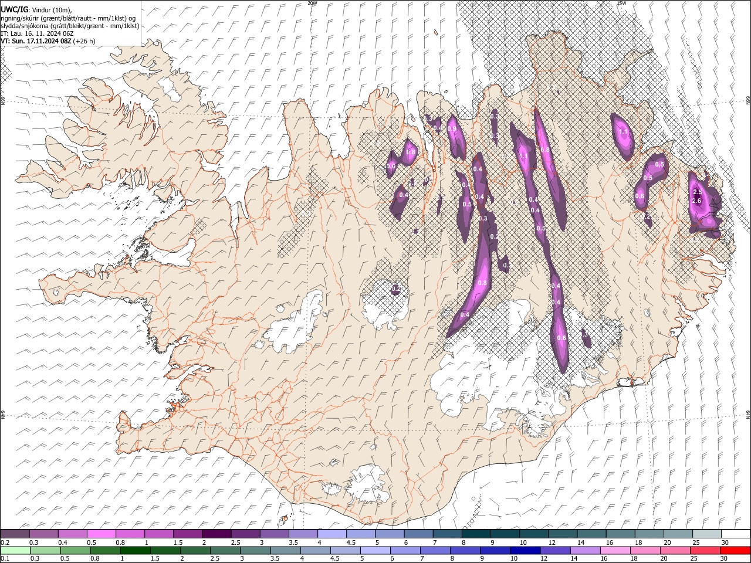Click the white swatch above 30 in top row

click(x=735, y=534)
